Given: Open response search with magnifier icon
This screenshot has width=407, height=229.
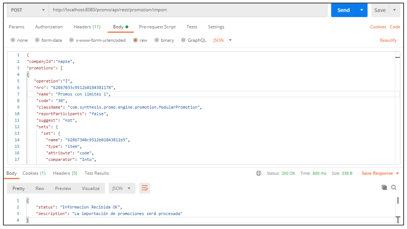Looking at the screenshot, I should pos(394,188).
